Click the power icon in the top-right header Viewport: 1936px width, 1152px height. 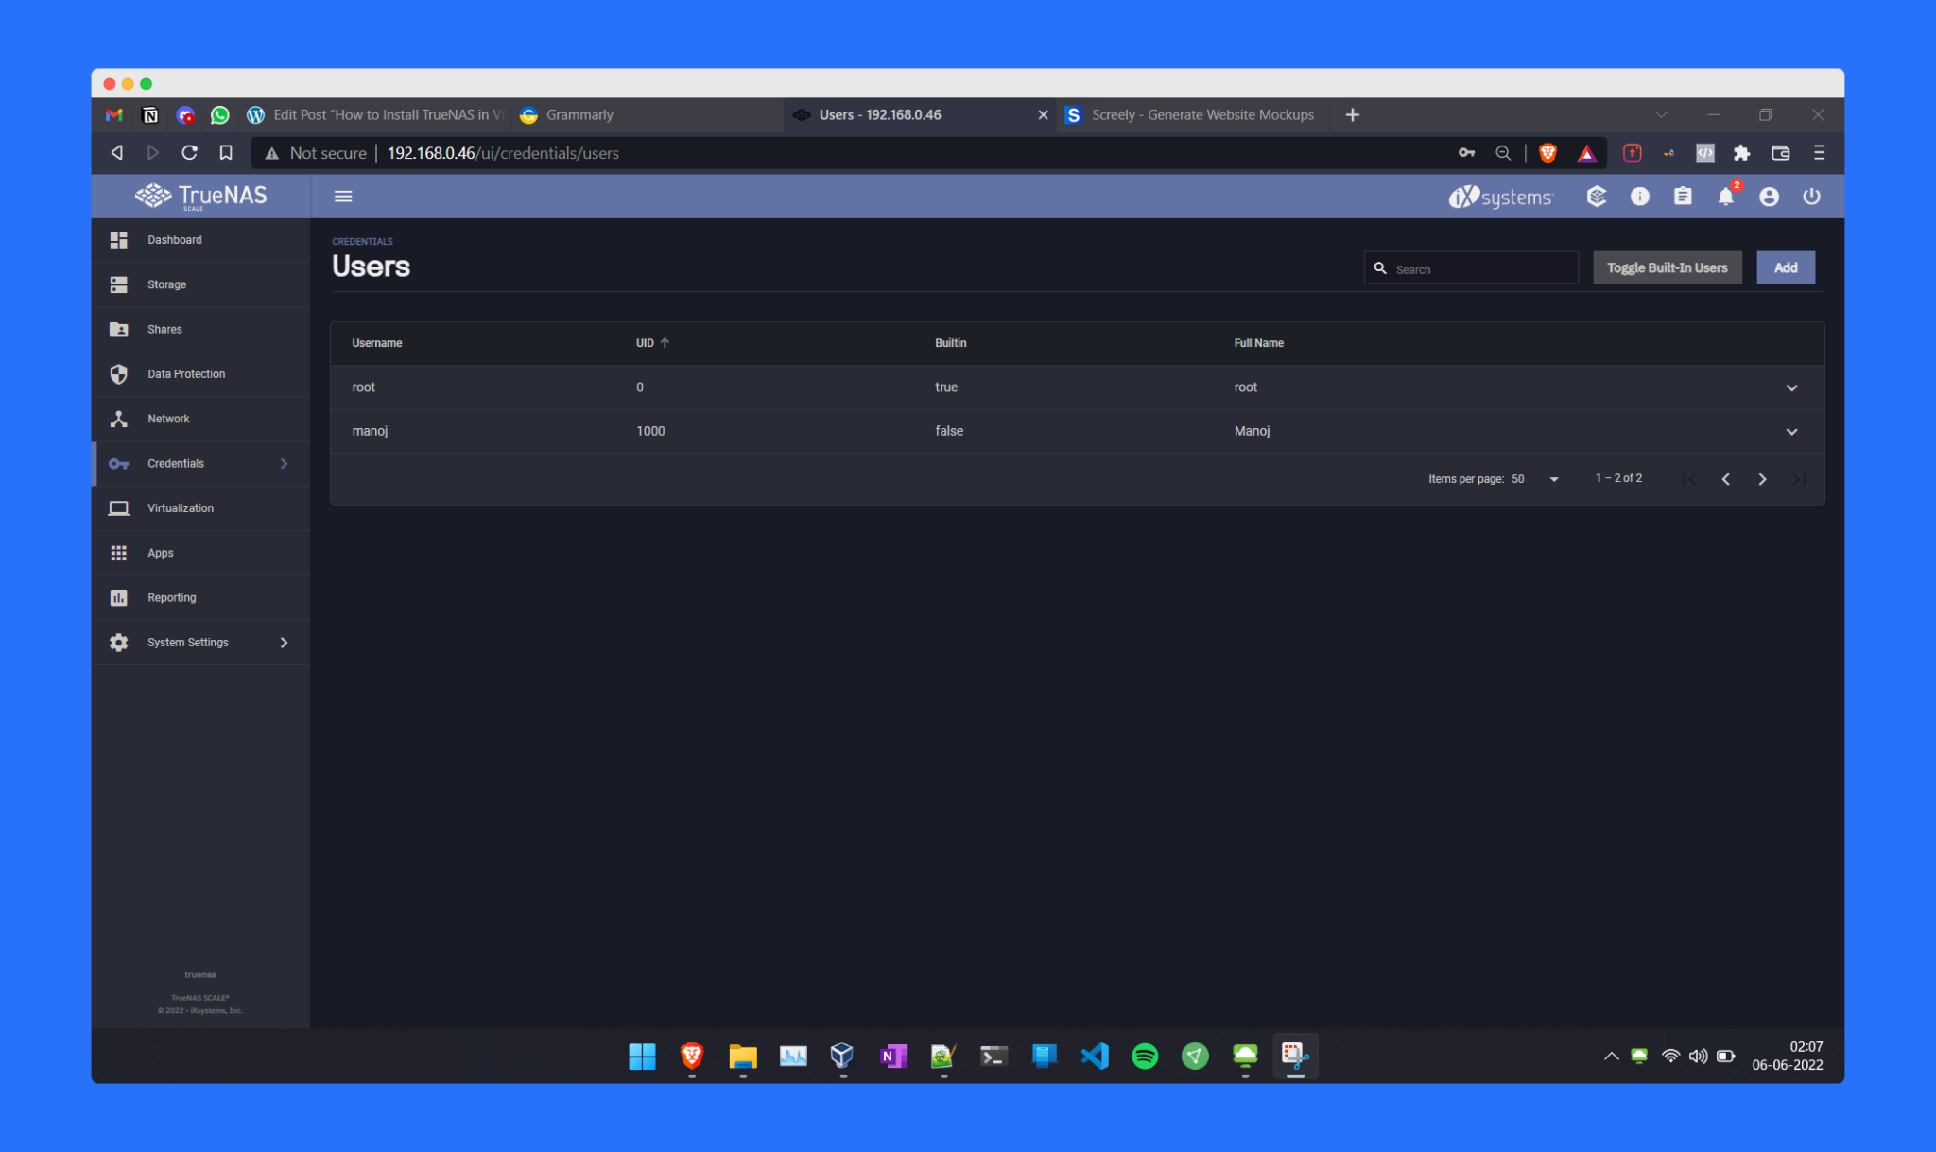[x=1812, y=196]
